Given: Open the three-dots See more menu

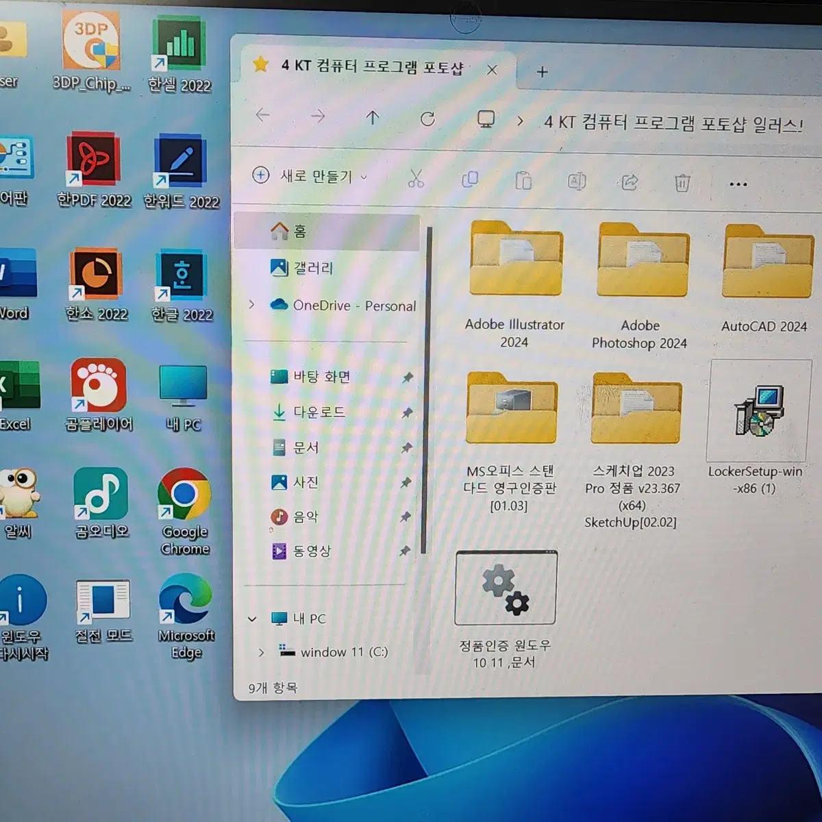Looking at the screenshot, I should 738,184.
